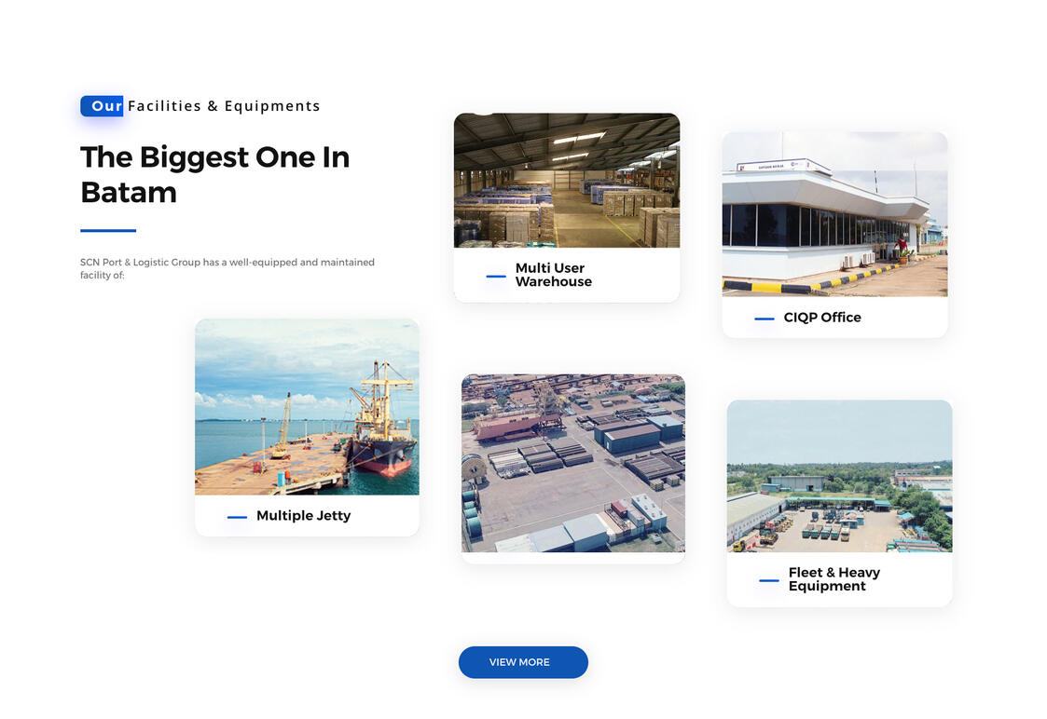Open the Multi User Warehouse photo

click(566, 180)
